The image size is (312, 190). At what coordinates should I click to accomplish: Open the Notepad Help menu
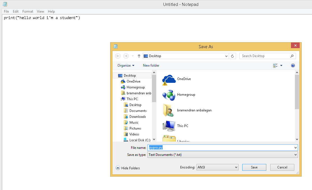tap(51, 11)
